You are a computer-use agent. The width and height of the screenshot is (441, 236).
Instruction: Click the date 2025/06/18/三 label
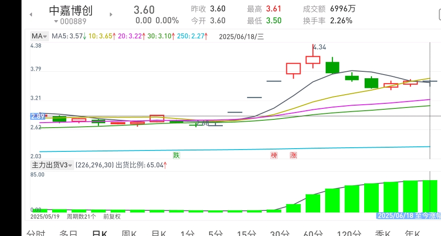point(241,37)
